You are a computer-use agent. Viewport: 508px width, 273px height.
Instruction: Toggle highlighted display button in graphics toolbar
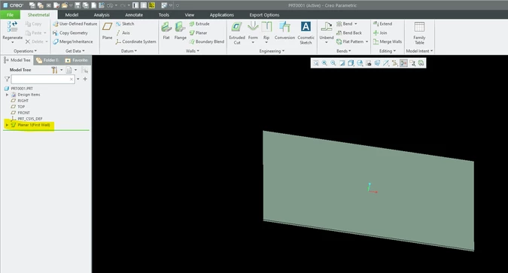pyautogui.click(x=403, y=63)
